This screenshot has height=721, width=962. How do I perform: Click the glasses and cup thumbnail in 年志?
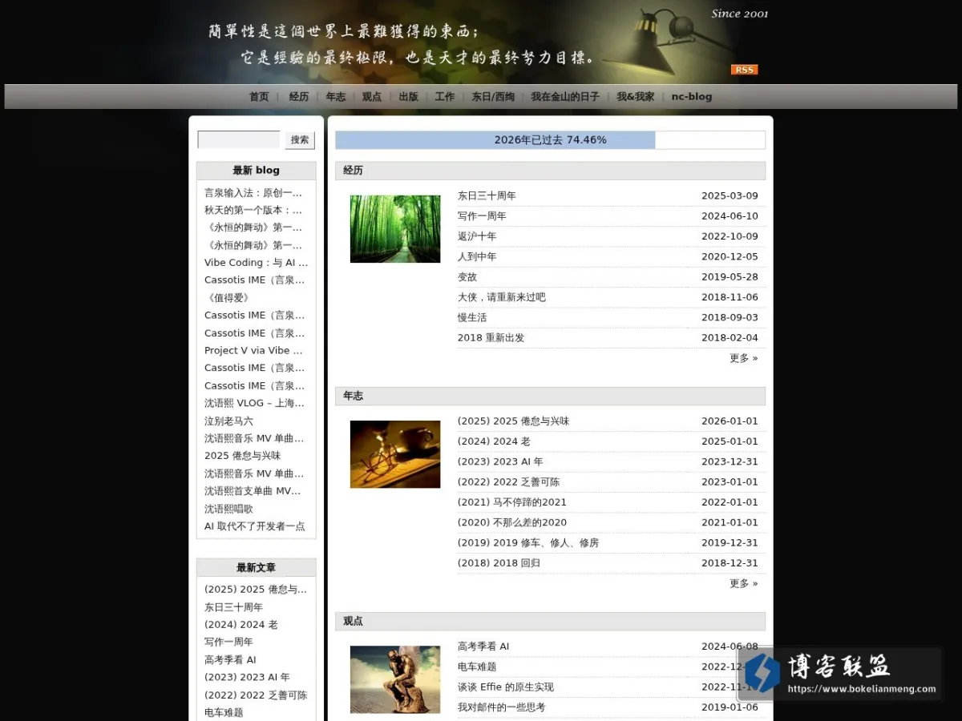[x=395, y=454]
